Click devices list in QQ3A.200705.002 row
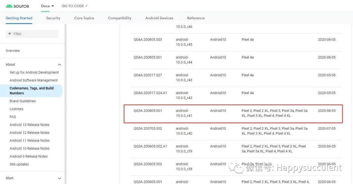The image size is (353, 184). click(x=275, y=131)
